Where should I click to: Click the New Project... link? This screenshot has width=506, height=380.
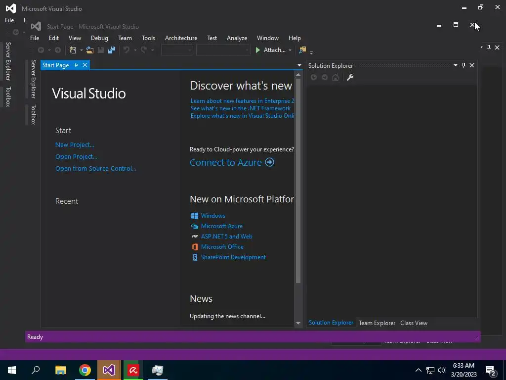75,145
